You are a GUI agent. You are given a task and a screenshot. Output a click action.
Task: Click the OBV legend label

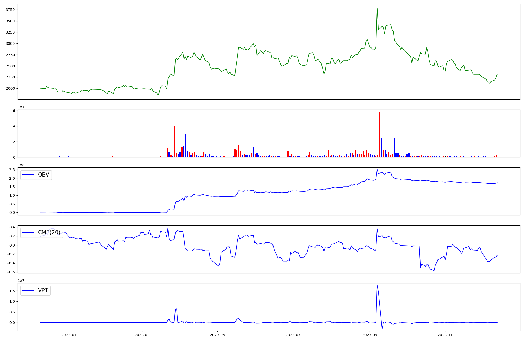(43, 175)
